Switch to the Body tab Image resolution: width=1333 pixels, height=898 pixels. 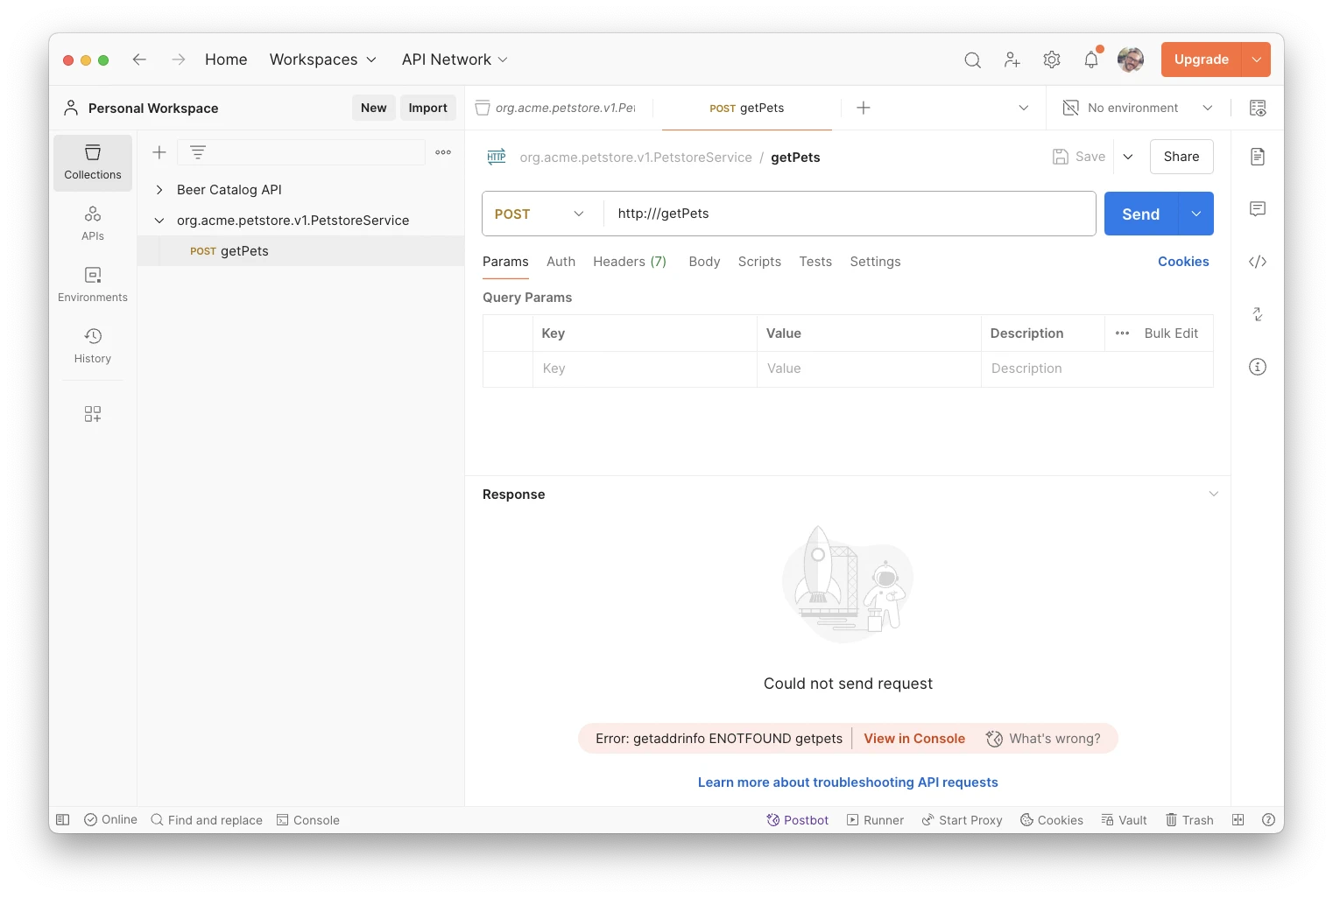coord(704,262)
